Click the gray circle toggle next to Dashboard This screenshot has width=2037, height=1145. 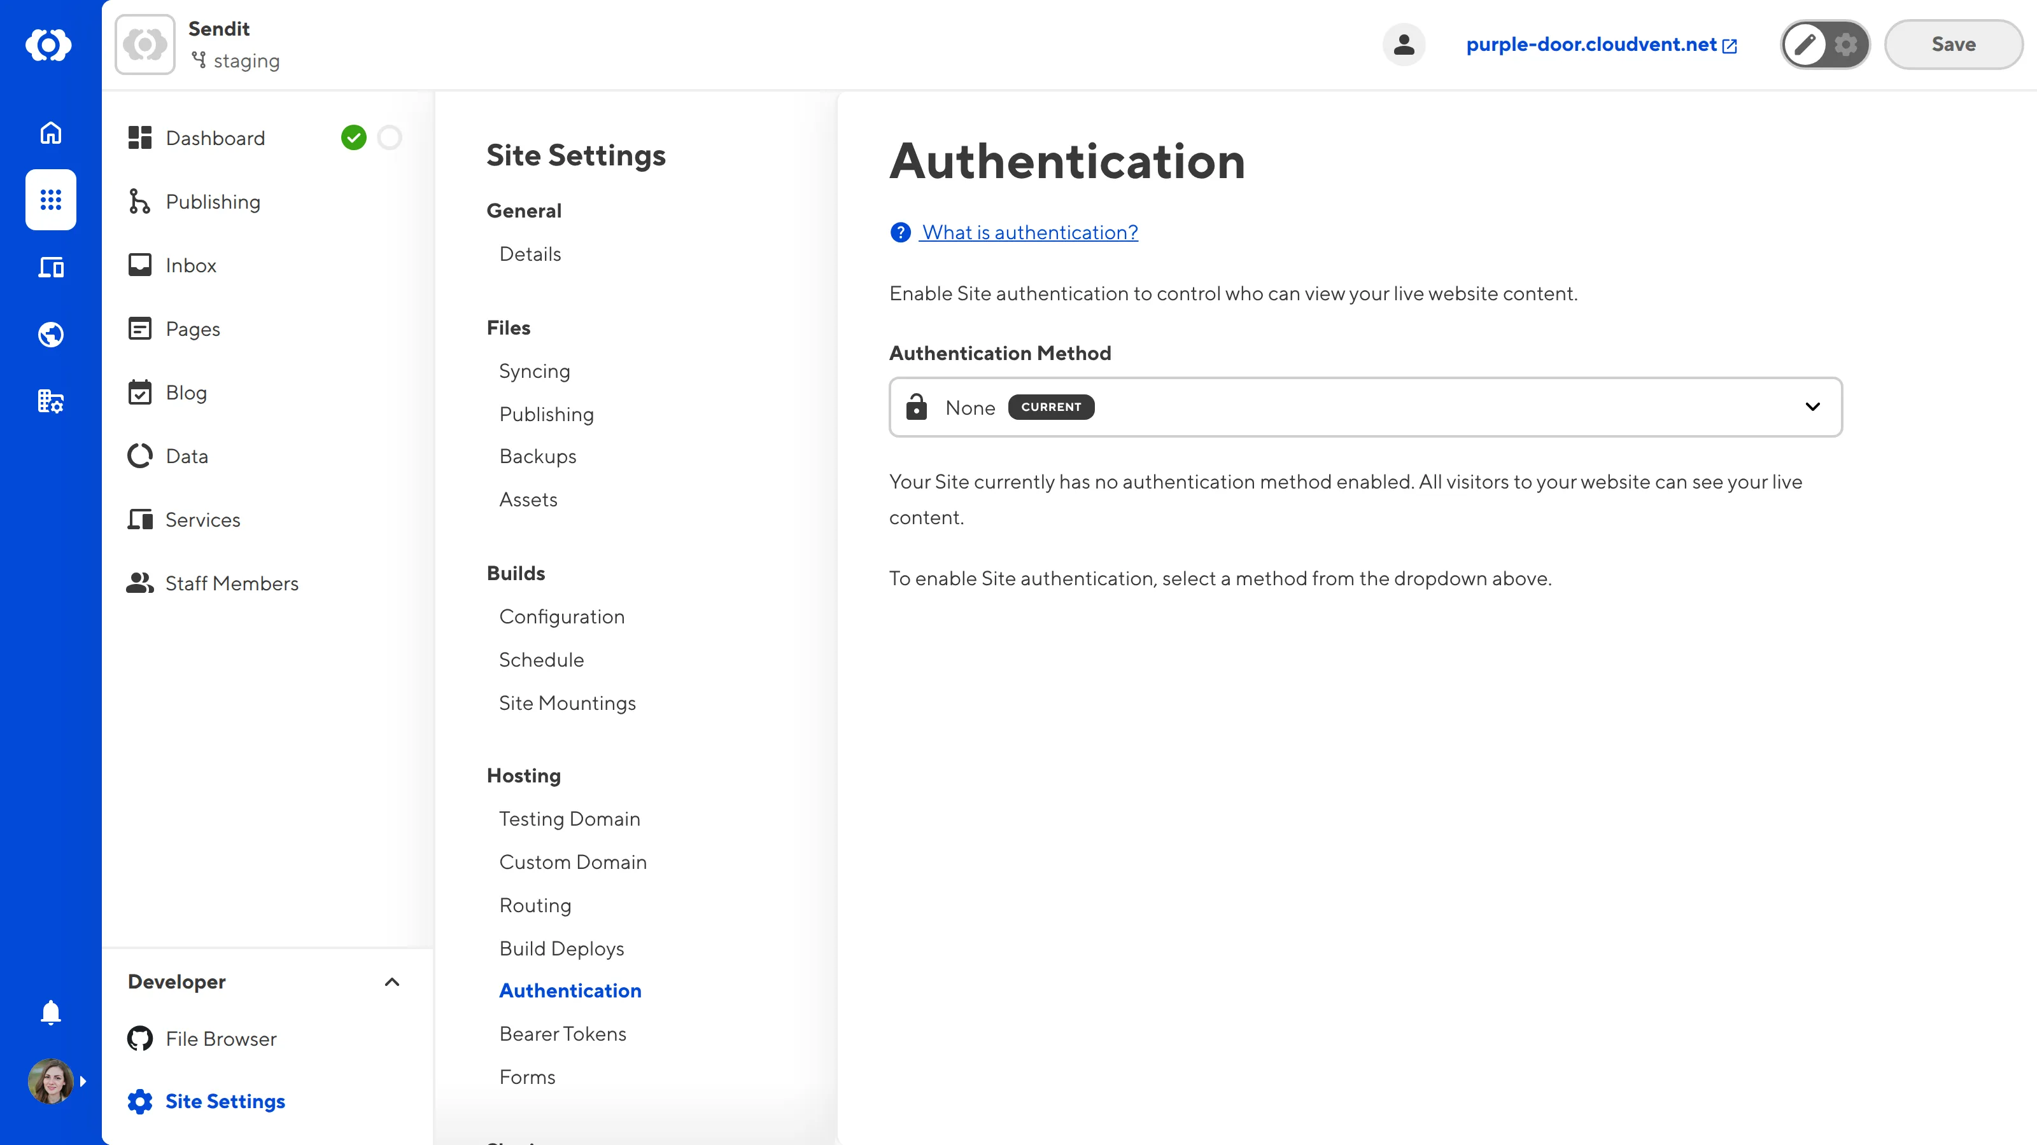389,137
